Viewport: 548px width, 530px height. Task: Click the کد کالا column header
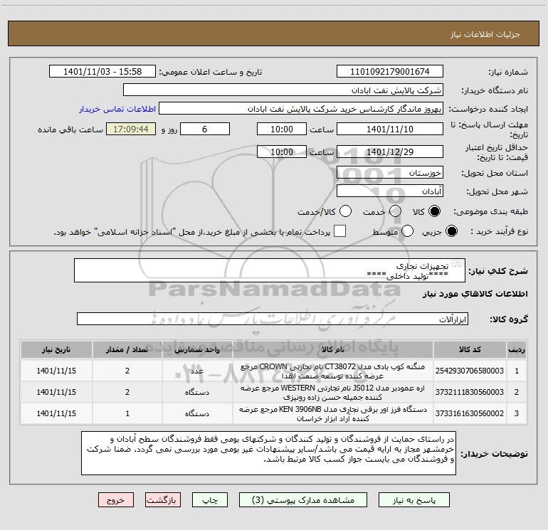tap(470, 349)
